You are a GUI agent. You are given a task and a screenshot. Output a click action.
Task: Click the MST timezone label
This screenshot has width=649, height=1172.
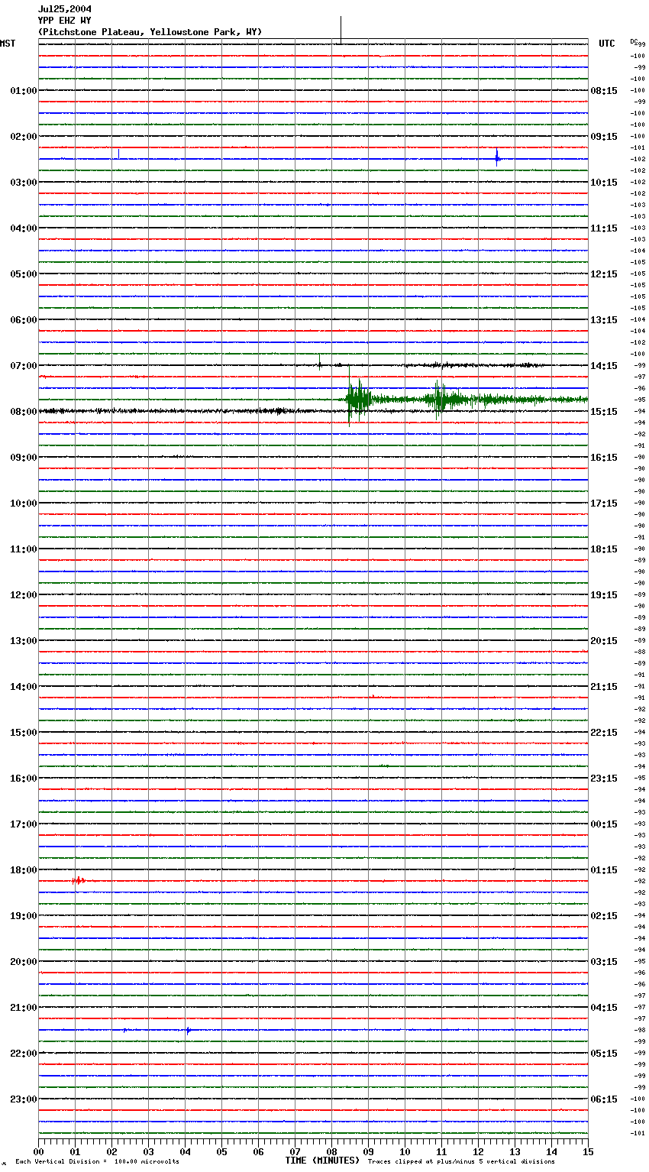(8, 44)
